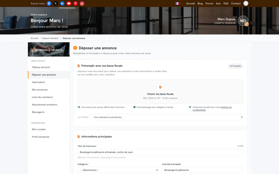Go to Accueil in top navigation
Image resolution: width=279 pixels, height=174 pixels.
tap(190, 3)
